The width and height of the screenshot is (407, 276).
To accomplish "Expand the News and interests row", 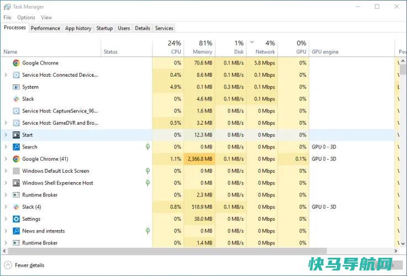I will 6,231.
